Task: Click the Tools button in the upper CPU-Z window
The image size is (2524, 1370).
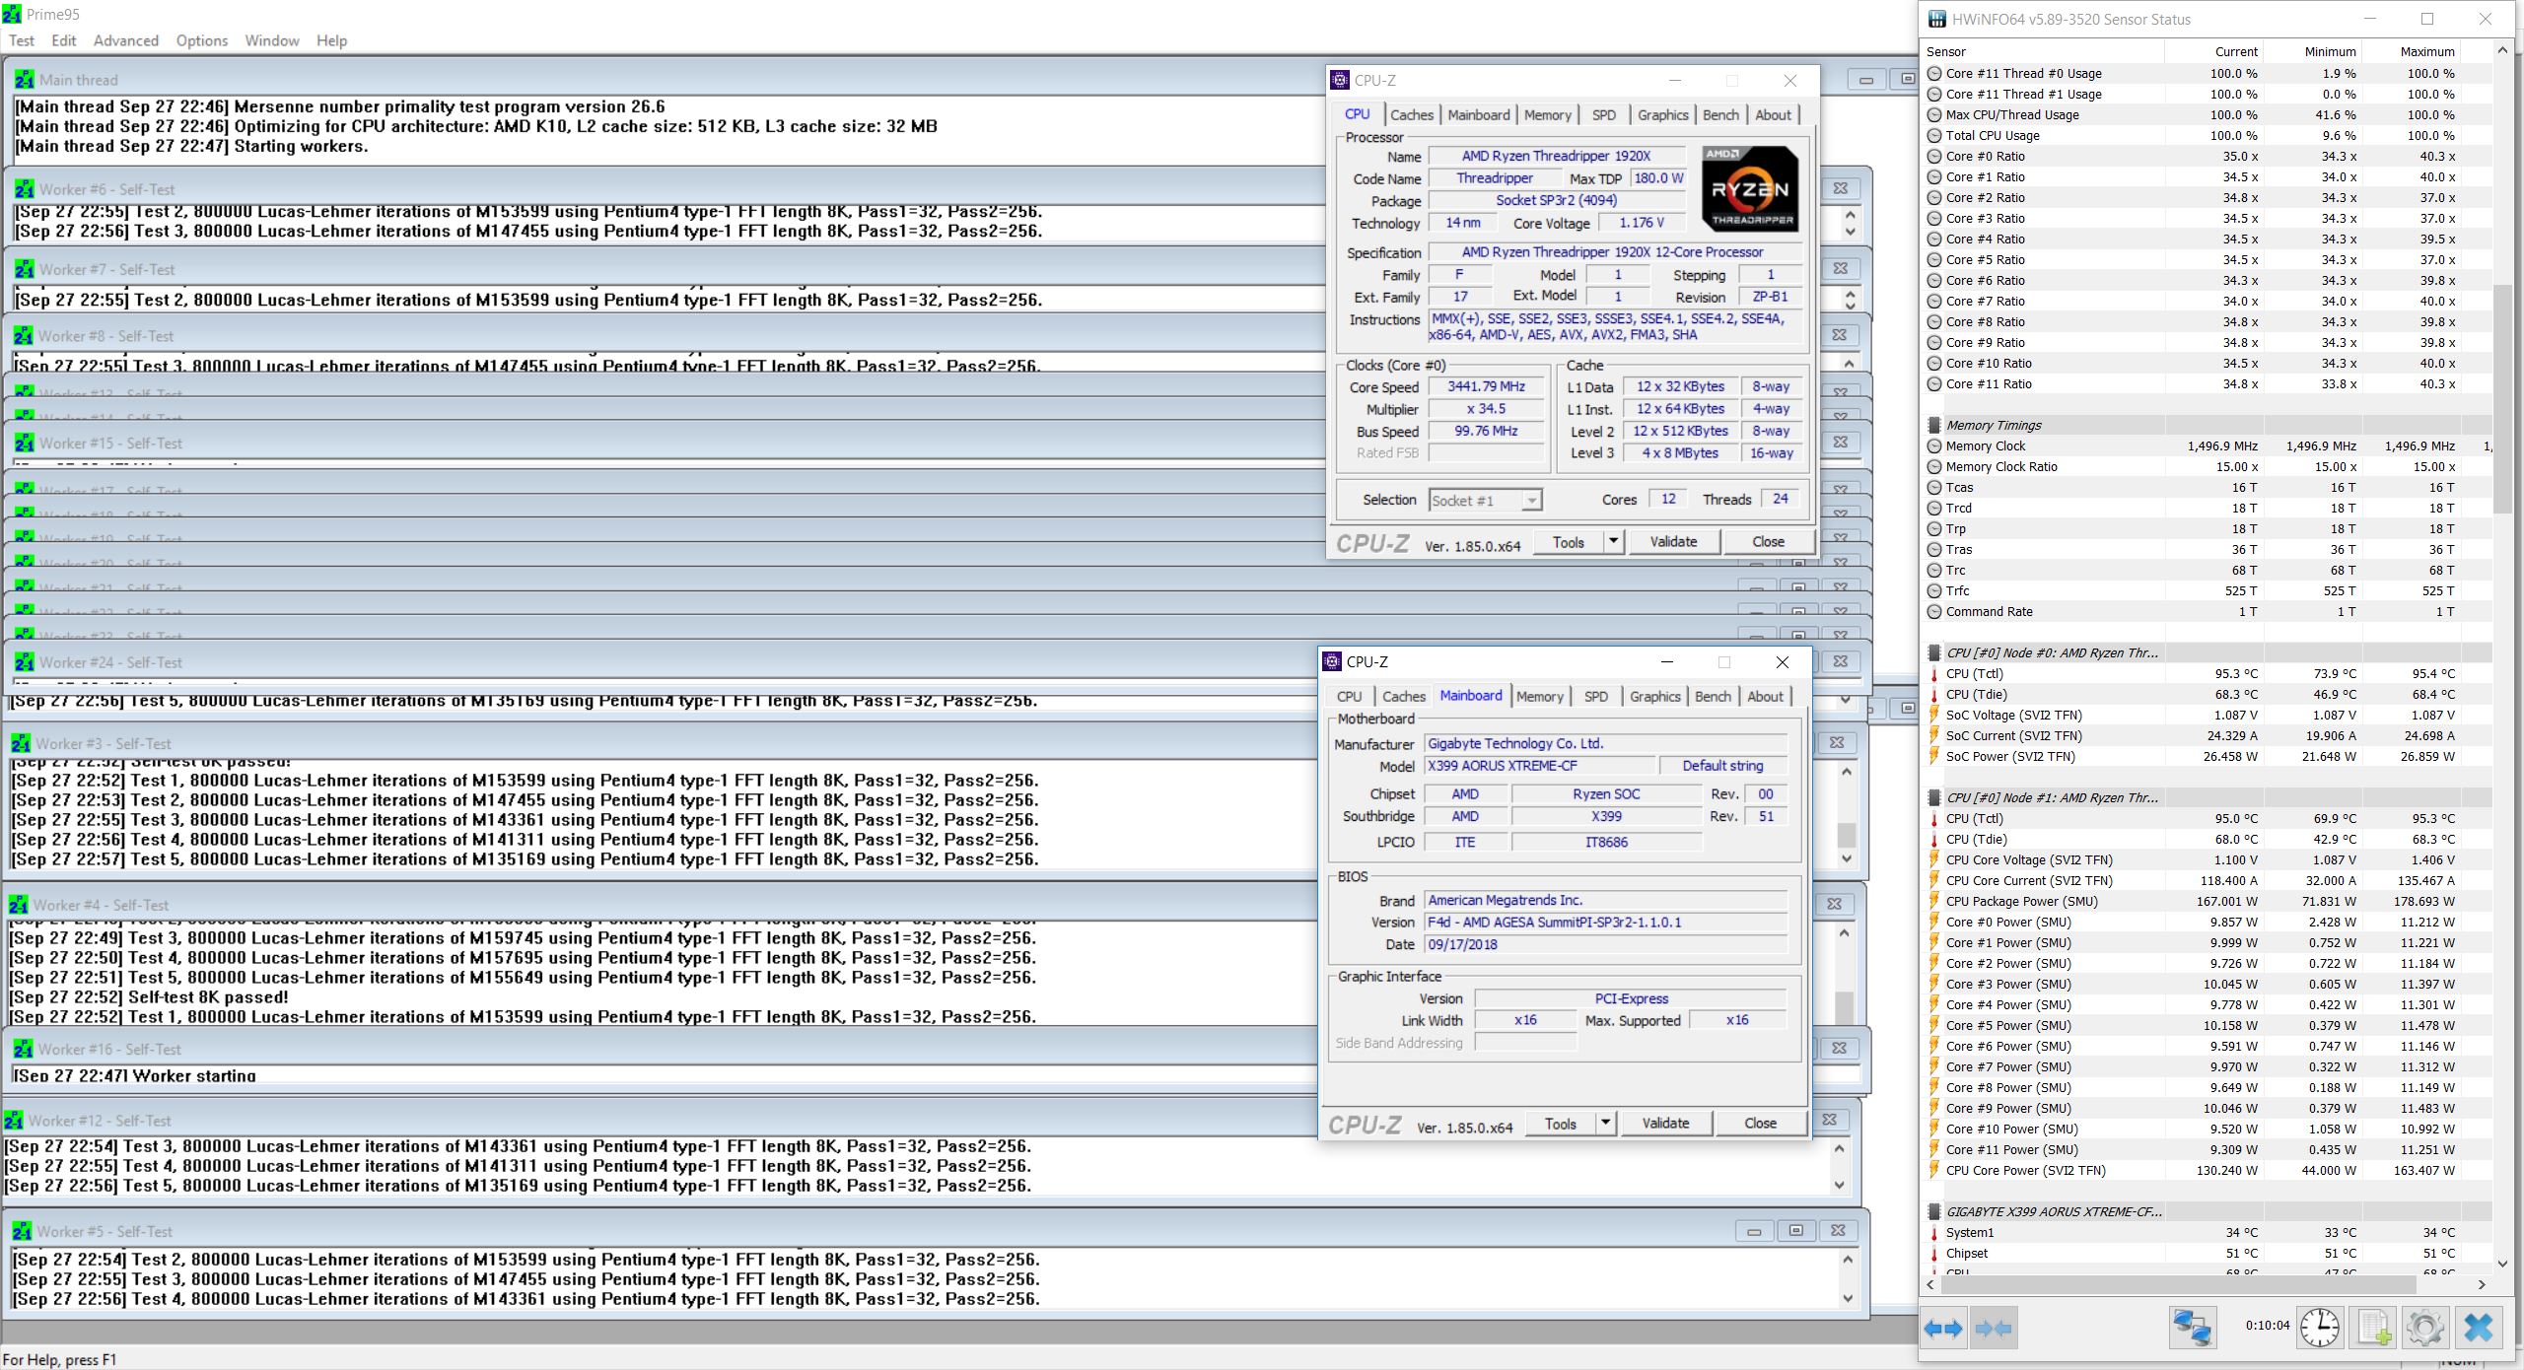Action: (x=1569, y=541)
